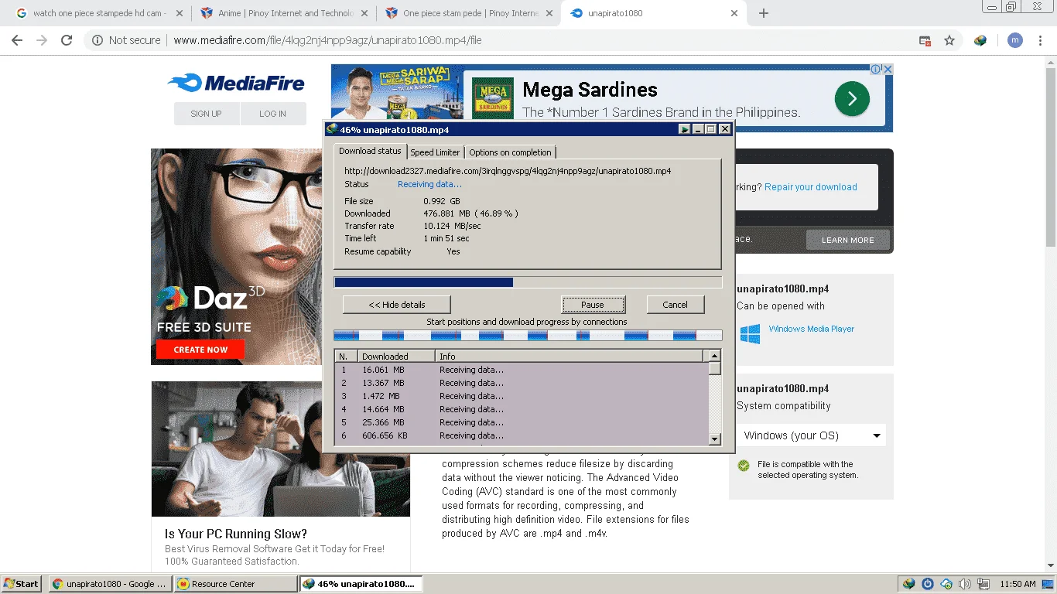Select connection row 1 with 16.061 MB
This screenshot has width=1057, height=594.
(x=522, y=370)
